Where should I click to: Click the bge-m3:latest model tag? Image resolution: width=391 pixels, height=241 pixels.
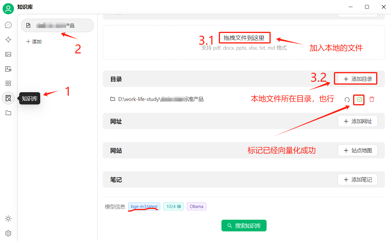tap(144, 207)
